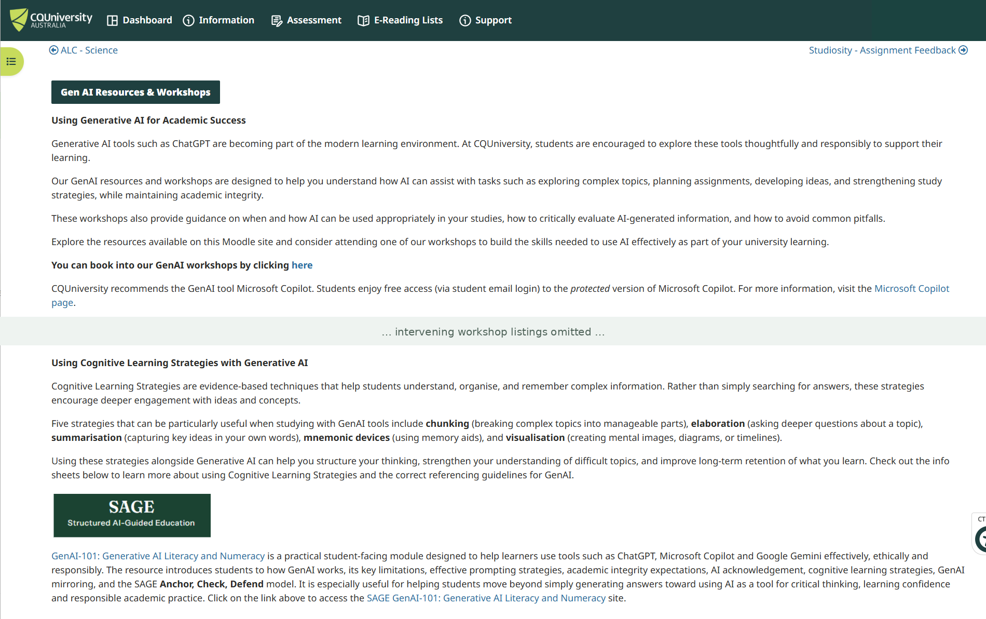
Task: Click the CQUniversity Australia logo
Action: [51, 20]
